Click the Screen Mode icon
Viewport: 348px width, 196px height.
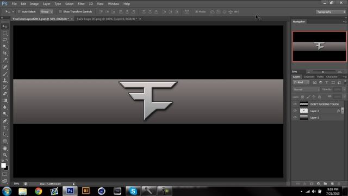coord(5,181)
